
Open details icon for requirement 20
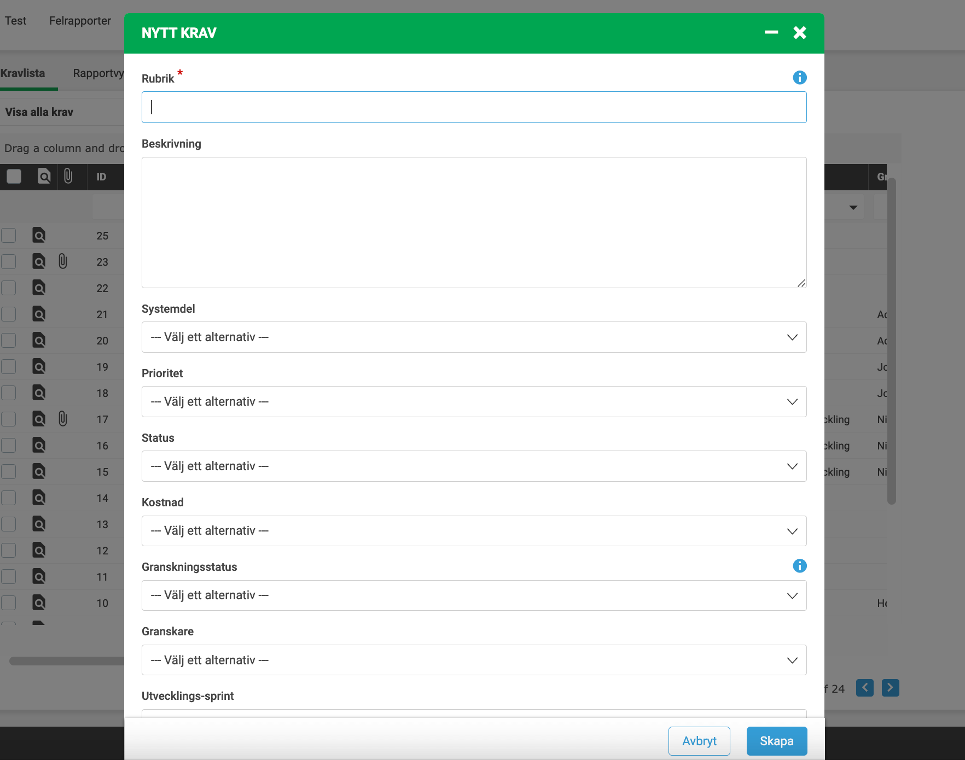point(39,341)
